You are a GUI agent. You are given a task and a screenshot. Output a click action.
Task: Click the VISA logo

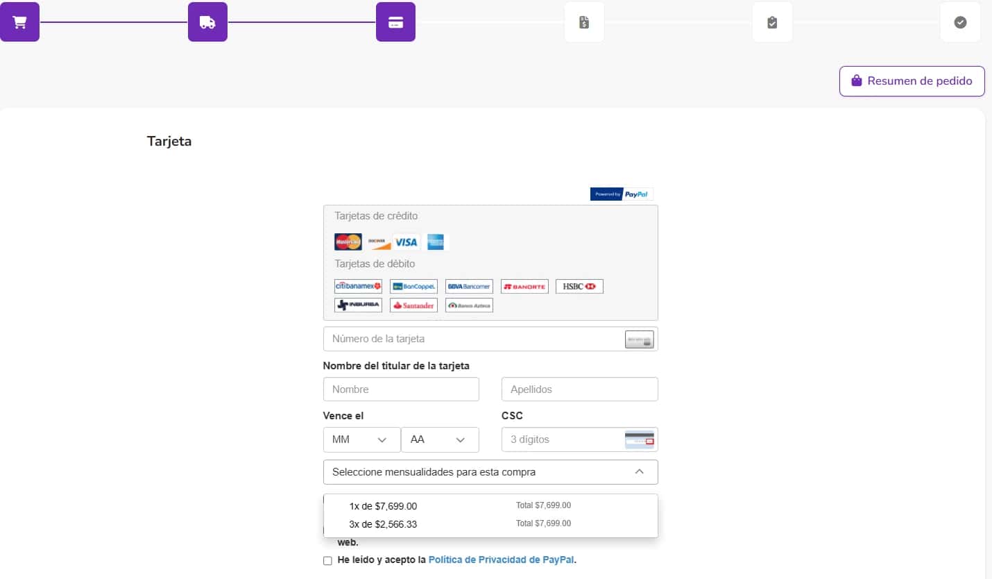[x=407, y=242]
